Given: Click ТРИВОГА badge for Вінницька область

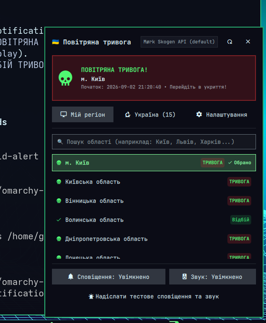Looking at the screenshot, I should click(x=239, y=201).
